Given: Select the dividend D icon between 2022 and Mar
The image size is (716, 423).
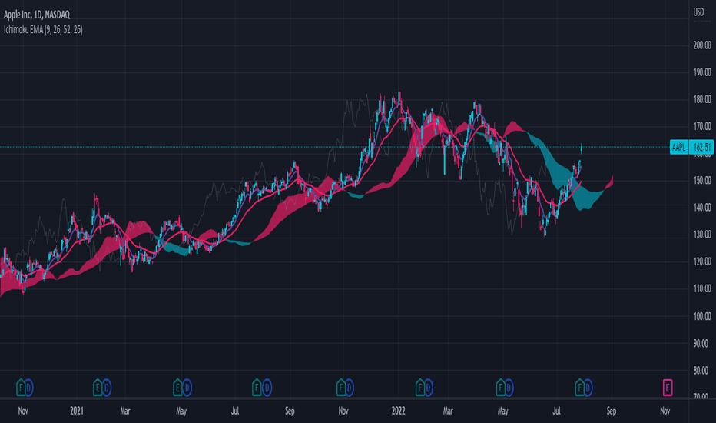Looking at the screenshot, I should (429, 388).
